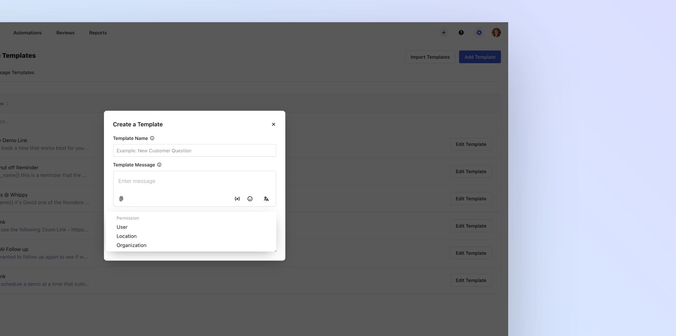676x336 pixels.
Task: Open the emoji picker
Action: tap(250, 199)
